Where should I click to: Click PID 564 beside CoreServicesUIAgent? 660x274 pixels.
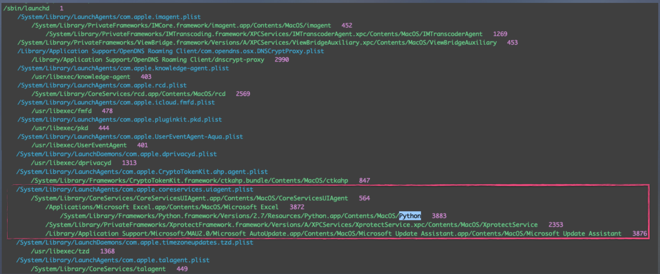(365, 198)
